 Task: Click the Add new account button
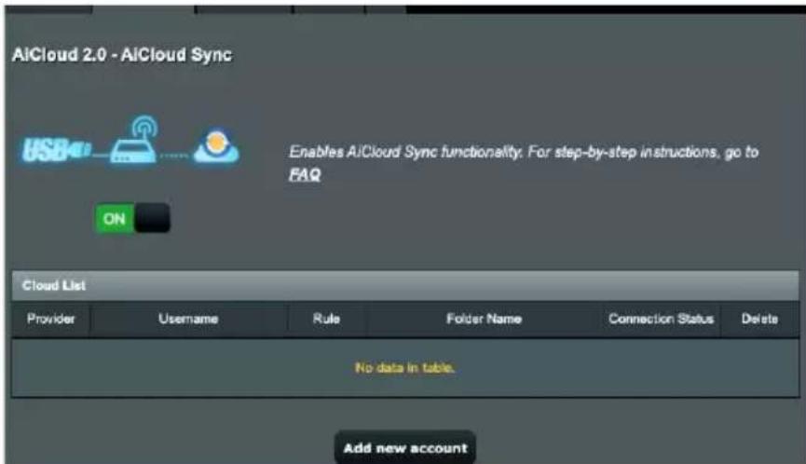405,448
